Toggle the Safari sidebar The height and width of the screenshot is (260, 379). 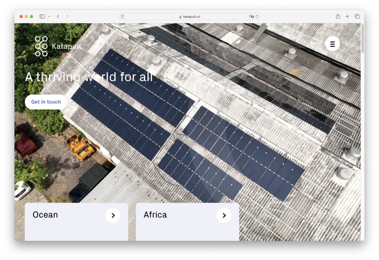42,16
